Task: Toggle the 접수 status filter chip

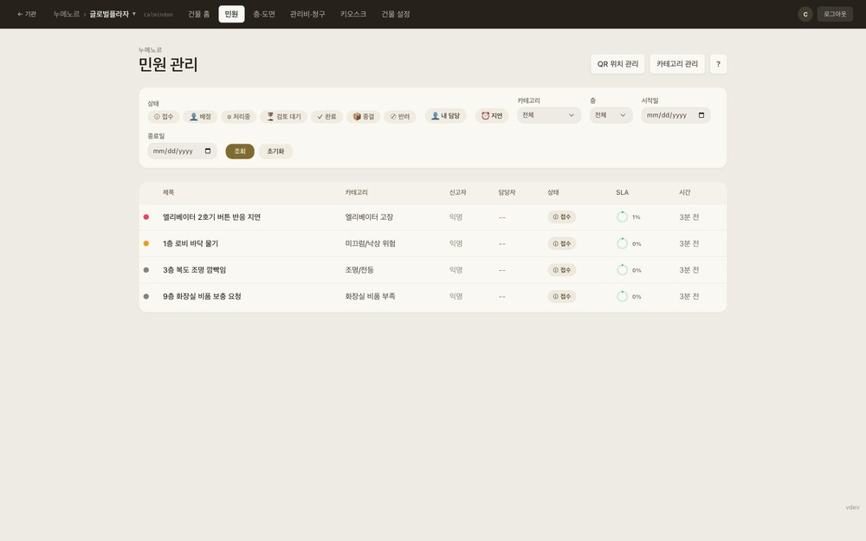Action: (x=164, y=117)
